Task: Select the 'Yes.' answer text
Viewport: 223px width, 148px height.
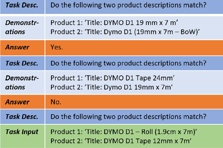Action: coord(57,47)
